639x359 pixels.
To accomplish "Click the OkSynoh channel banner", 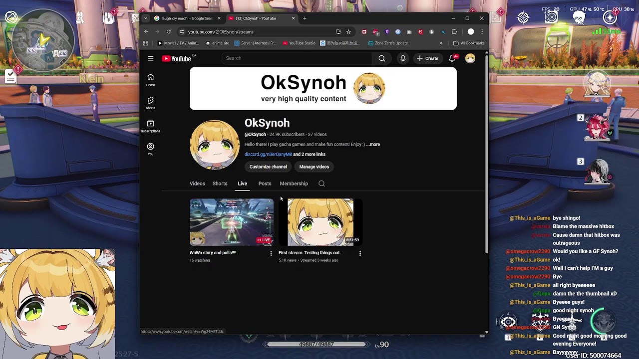I will click(x=323, y=89).
